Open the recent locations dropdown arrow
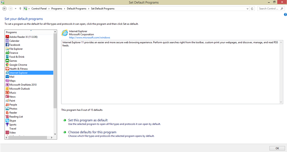Screen dimensions: 287x152 pos(16,9)
